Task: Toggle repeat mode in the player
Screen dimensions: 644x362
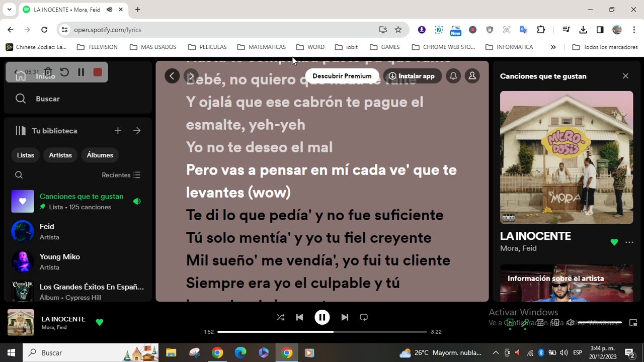Action: pos(364,317)
